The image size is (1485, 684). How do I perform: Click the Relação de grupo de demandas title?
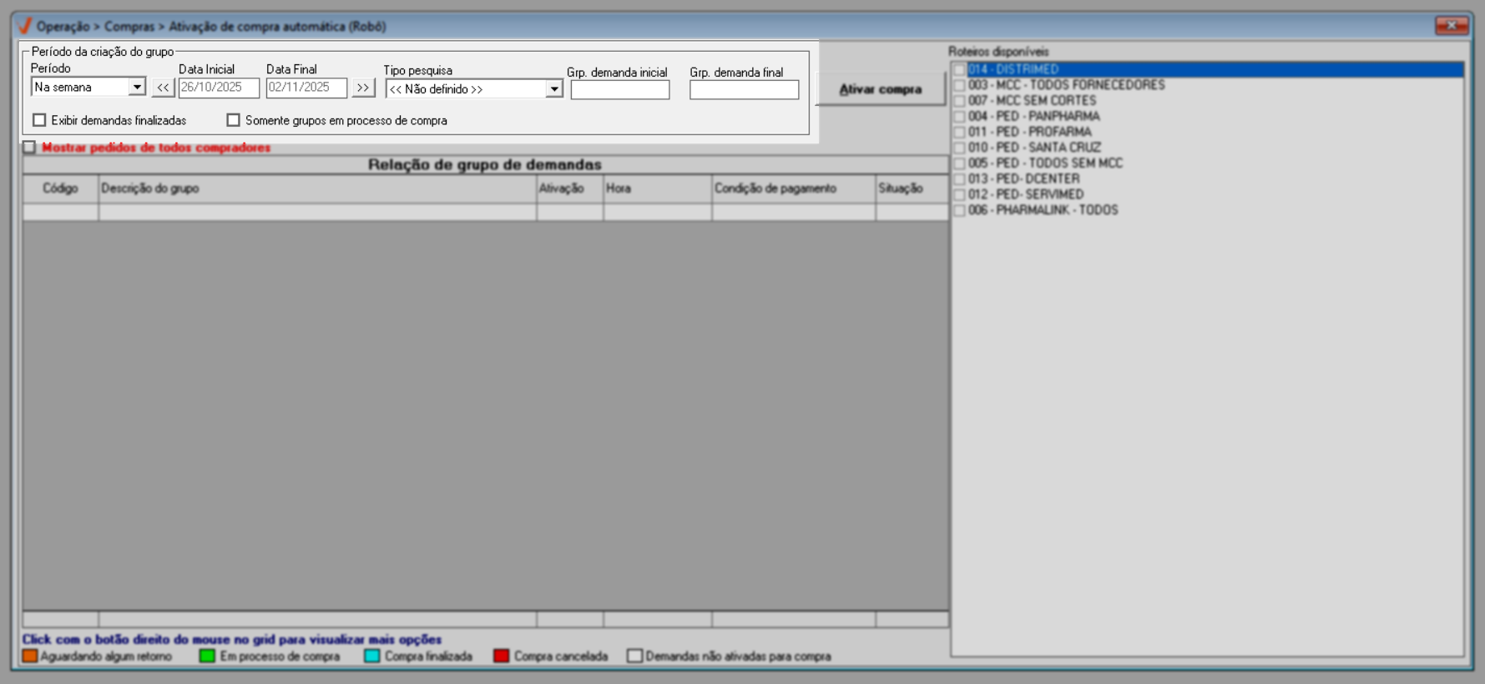coord(485,164)
